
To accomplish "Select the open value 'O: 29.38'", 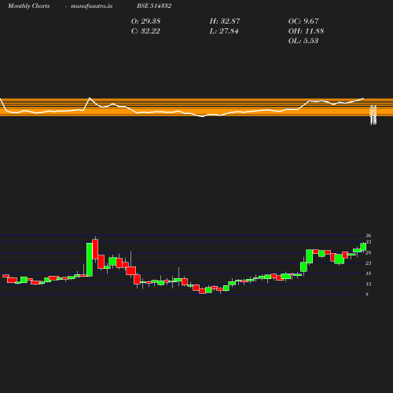I will pyautogui.click(x=145, y=21).
